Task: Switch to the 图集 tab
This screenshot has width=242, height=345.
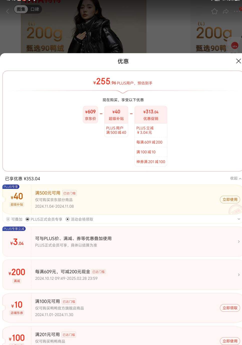Action: (x=21, y=9)
